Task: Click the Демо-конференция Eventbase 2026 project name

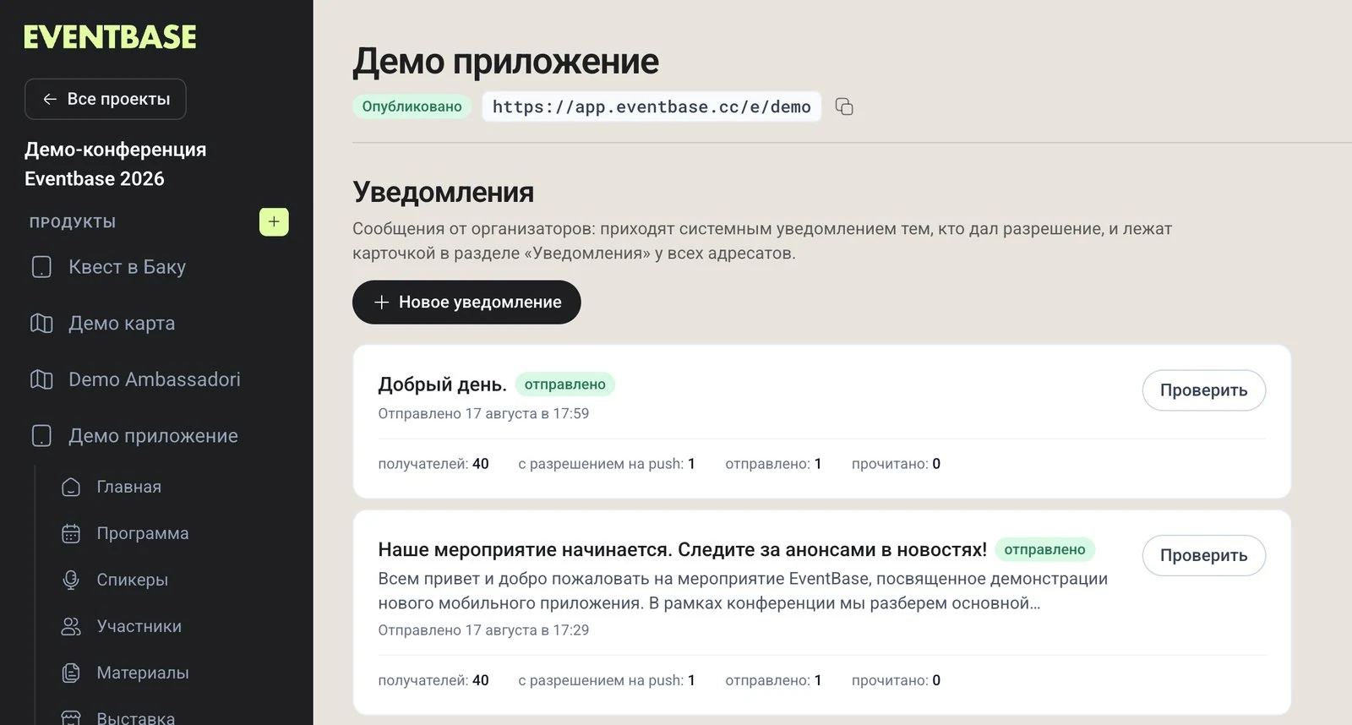Action: point(116,164)
